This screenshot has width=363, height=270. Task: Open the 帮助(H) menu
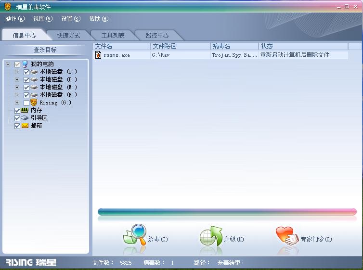[x=99, y=19]
